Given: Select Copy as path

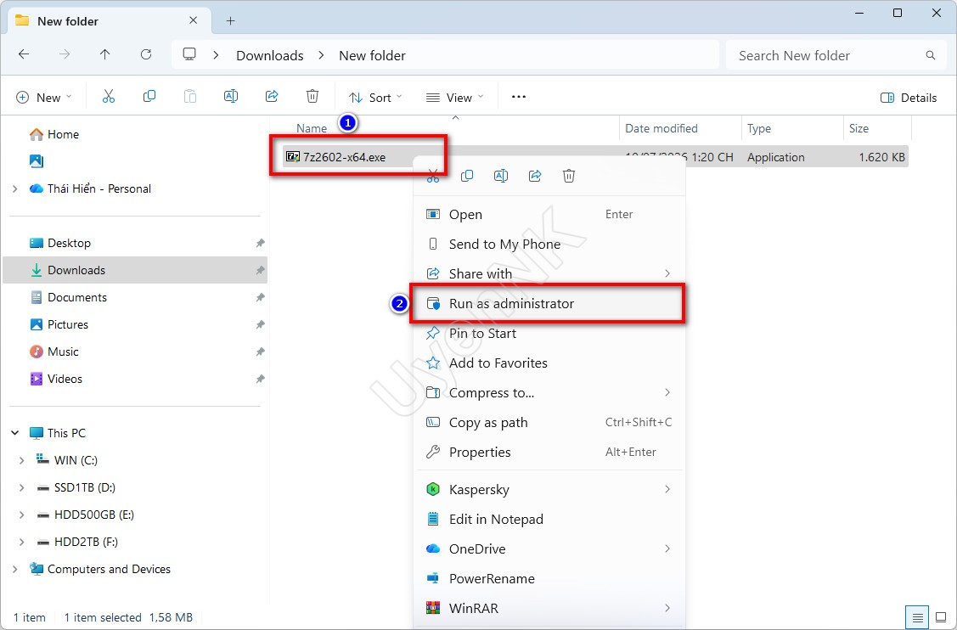Looking at the screenshot, I should 549,423.
